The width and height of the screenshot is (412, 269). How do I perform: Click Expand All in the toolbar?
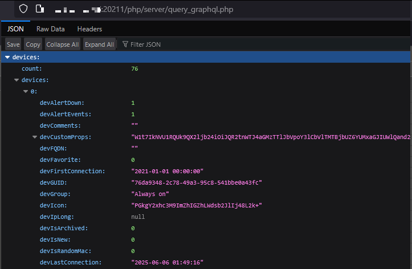click(99, 44)
